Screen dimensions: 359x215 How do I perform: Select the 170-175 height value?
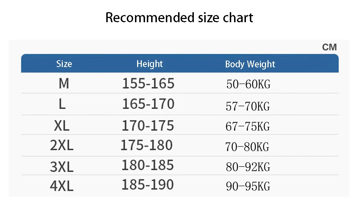(x=148, y=126)
